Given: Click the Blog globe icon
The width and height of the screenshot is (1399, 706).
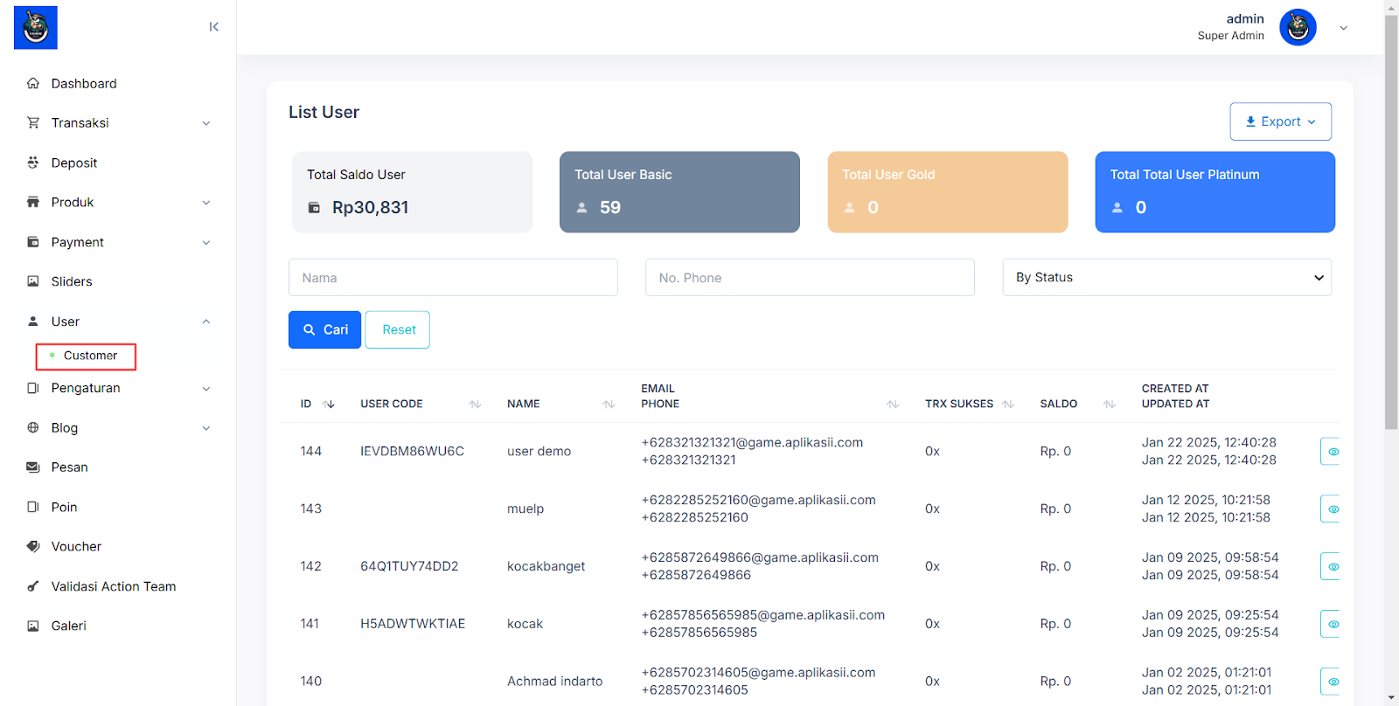Looking at the screenshot, I should tap(33, 427).
